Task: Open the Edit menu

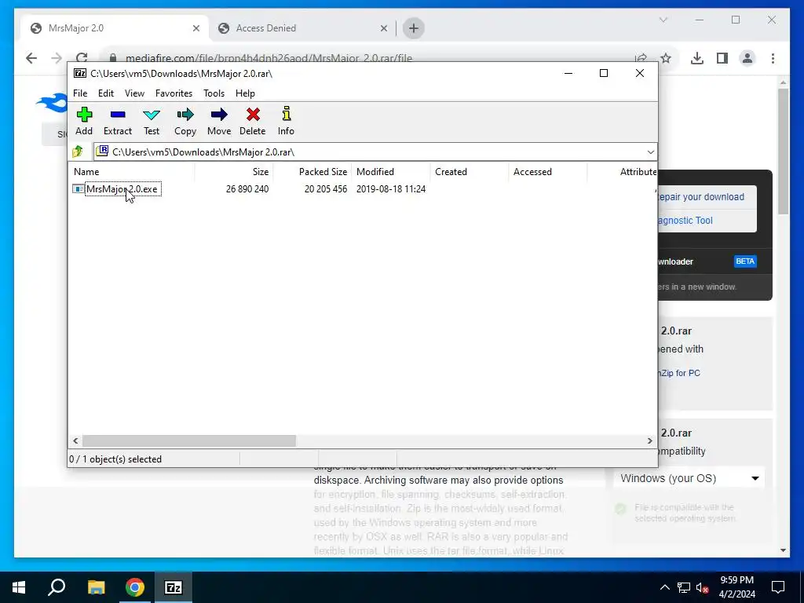Action: (x=106, y=93)
